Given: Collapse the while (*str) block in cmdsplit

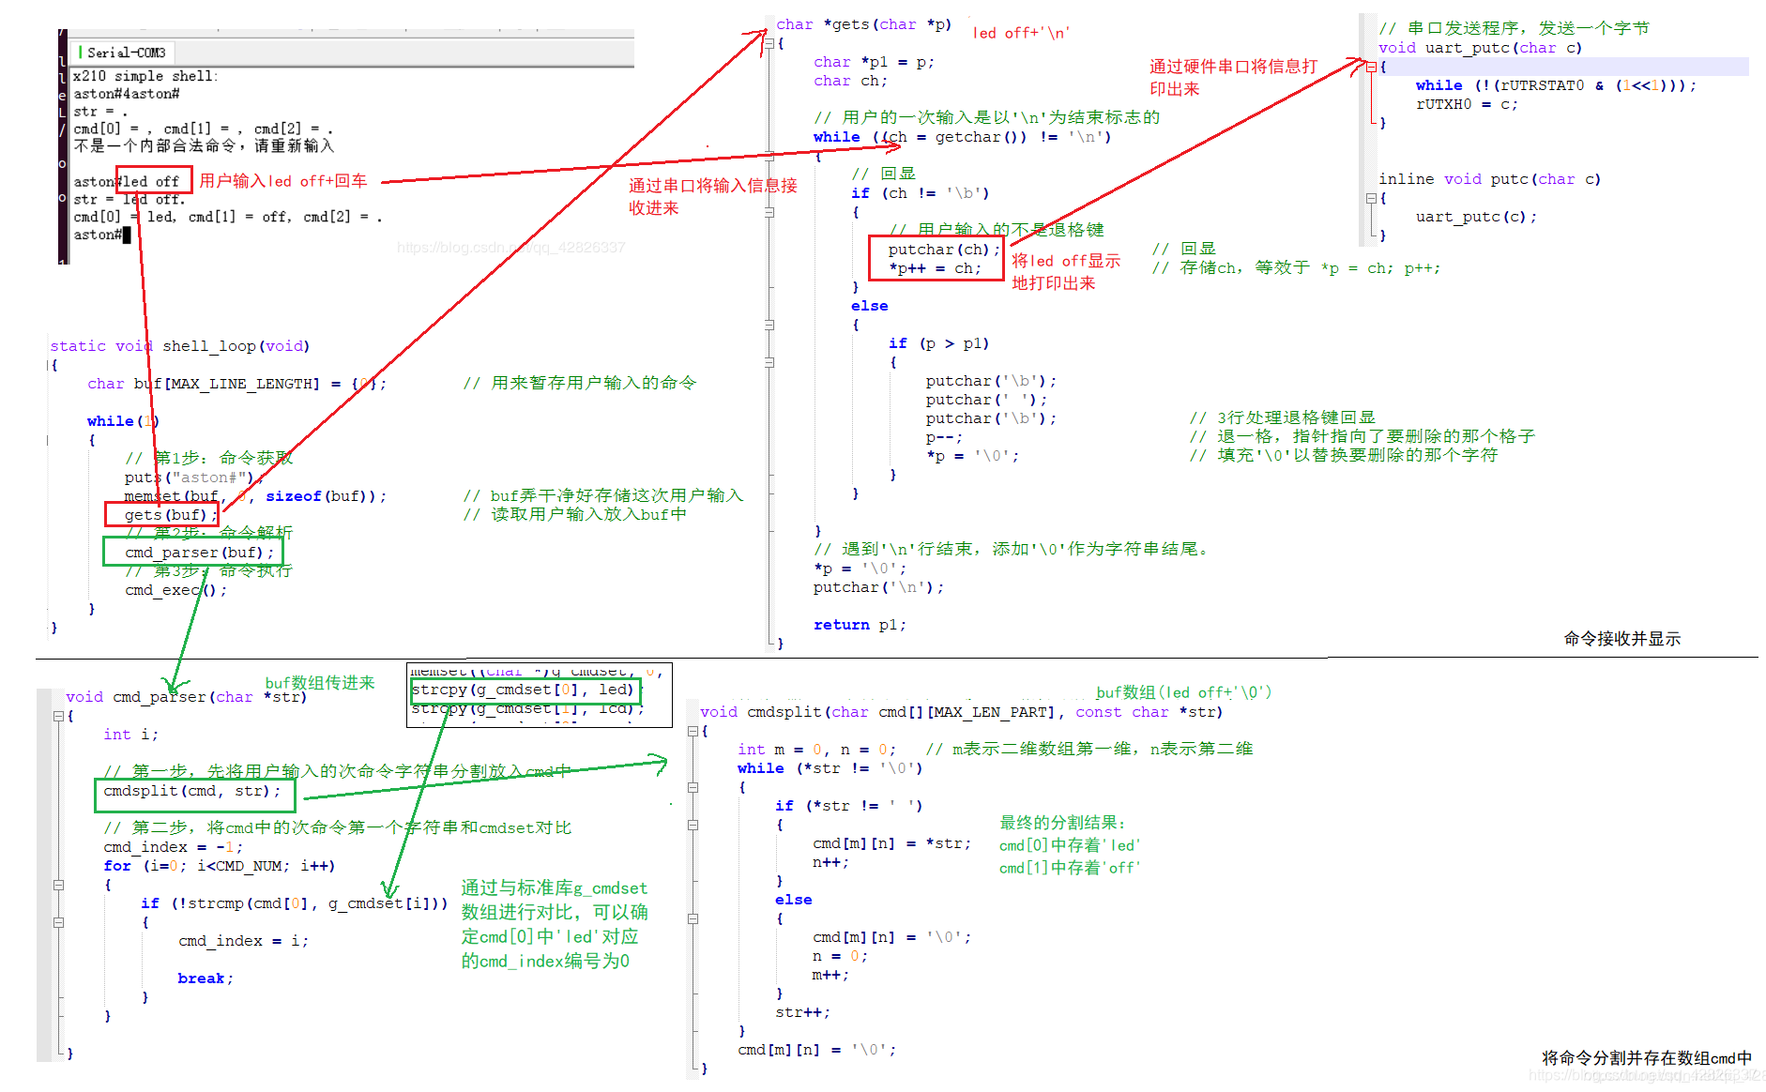Looking at the screenshot, I should click(693, 787).
